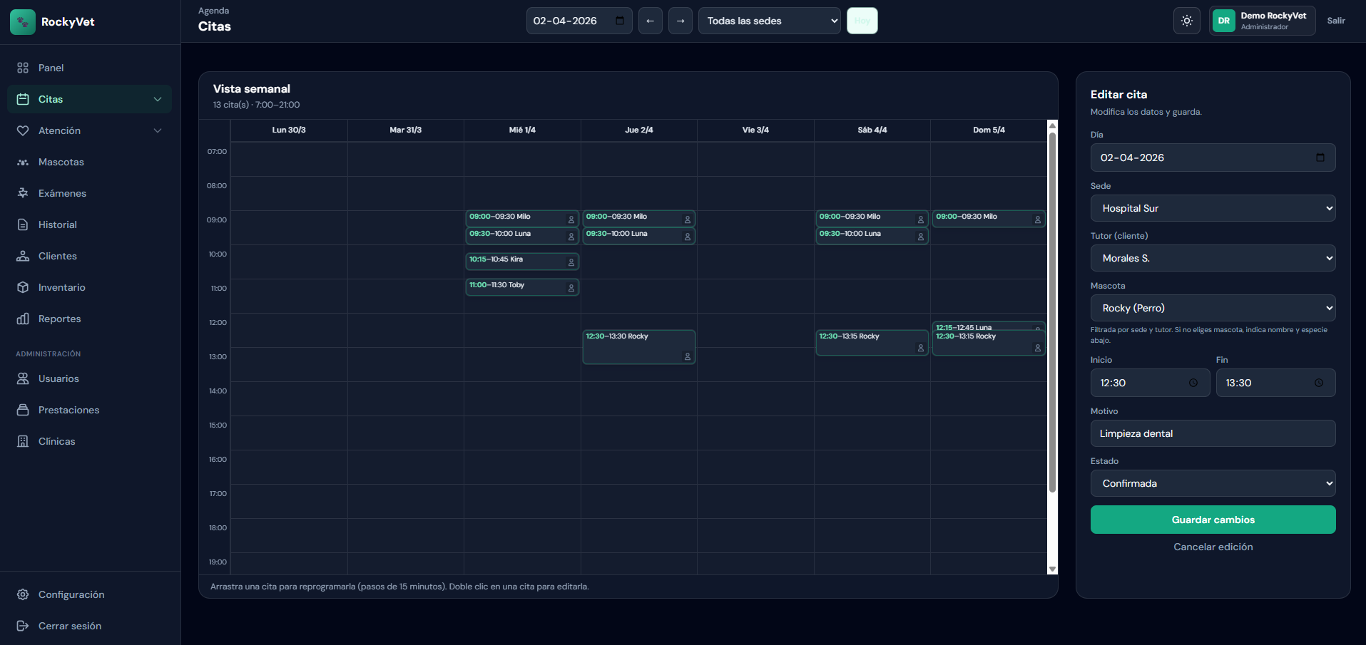The height and width of the screenshot is (645, 1366).
Task: Toggle the light/dark theme sun icon
Action: tap(1186, 21)
